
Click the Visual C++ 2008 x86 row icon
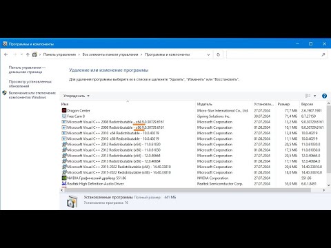pyautogui.click(x=64, y=127)
